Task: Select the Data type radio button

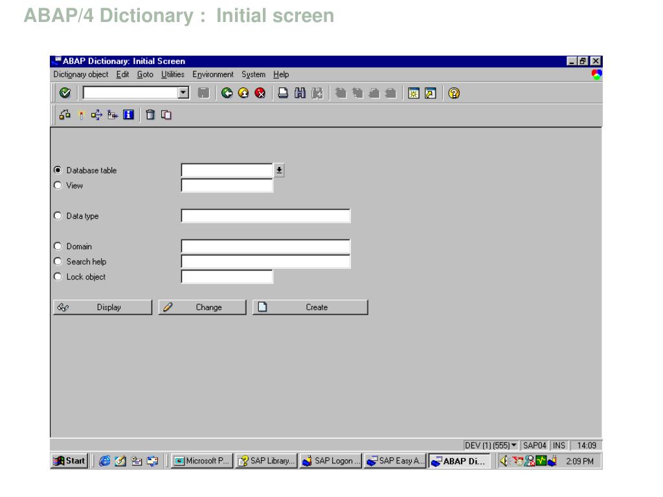Action: pyautogui.click(x=58, y=215)
